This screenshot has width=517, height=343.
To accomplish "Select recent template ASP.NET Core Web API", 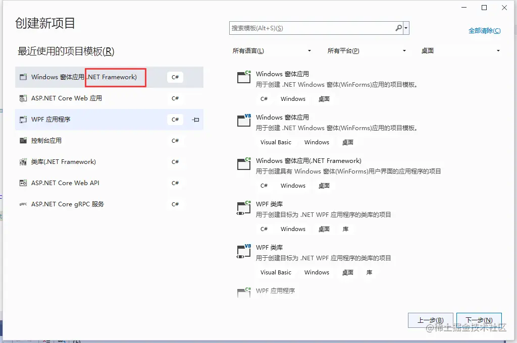I will [x=109, y=183].
